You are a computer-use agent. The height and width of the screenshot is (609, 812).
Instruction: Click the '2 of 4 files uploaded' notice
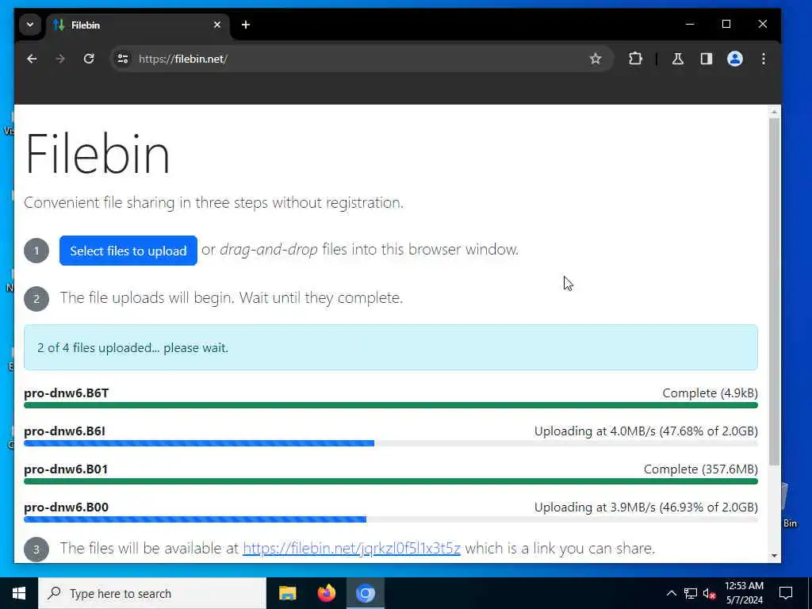tap(390, 347)
